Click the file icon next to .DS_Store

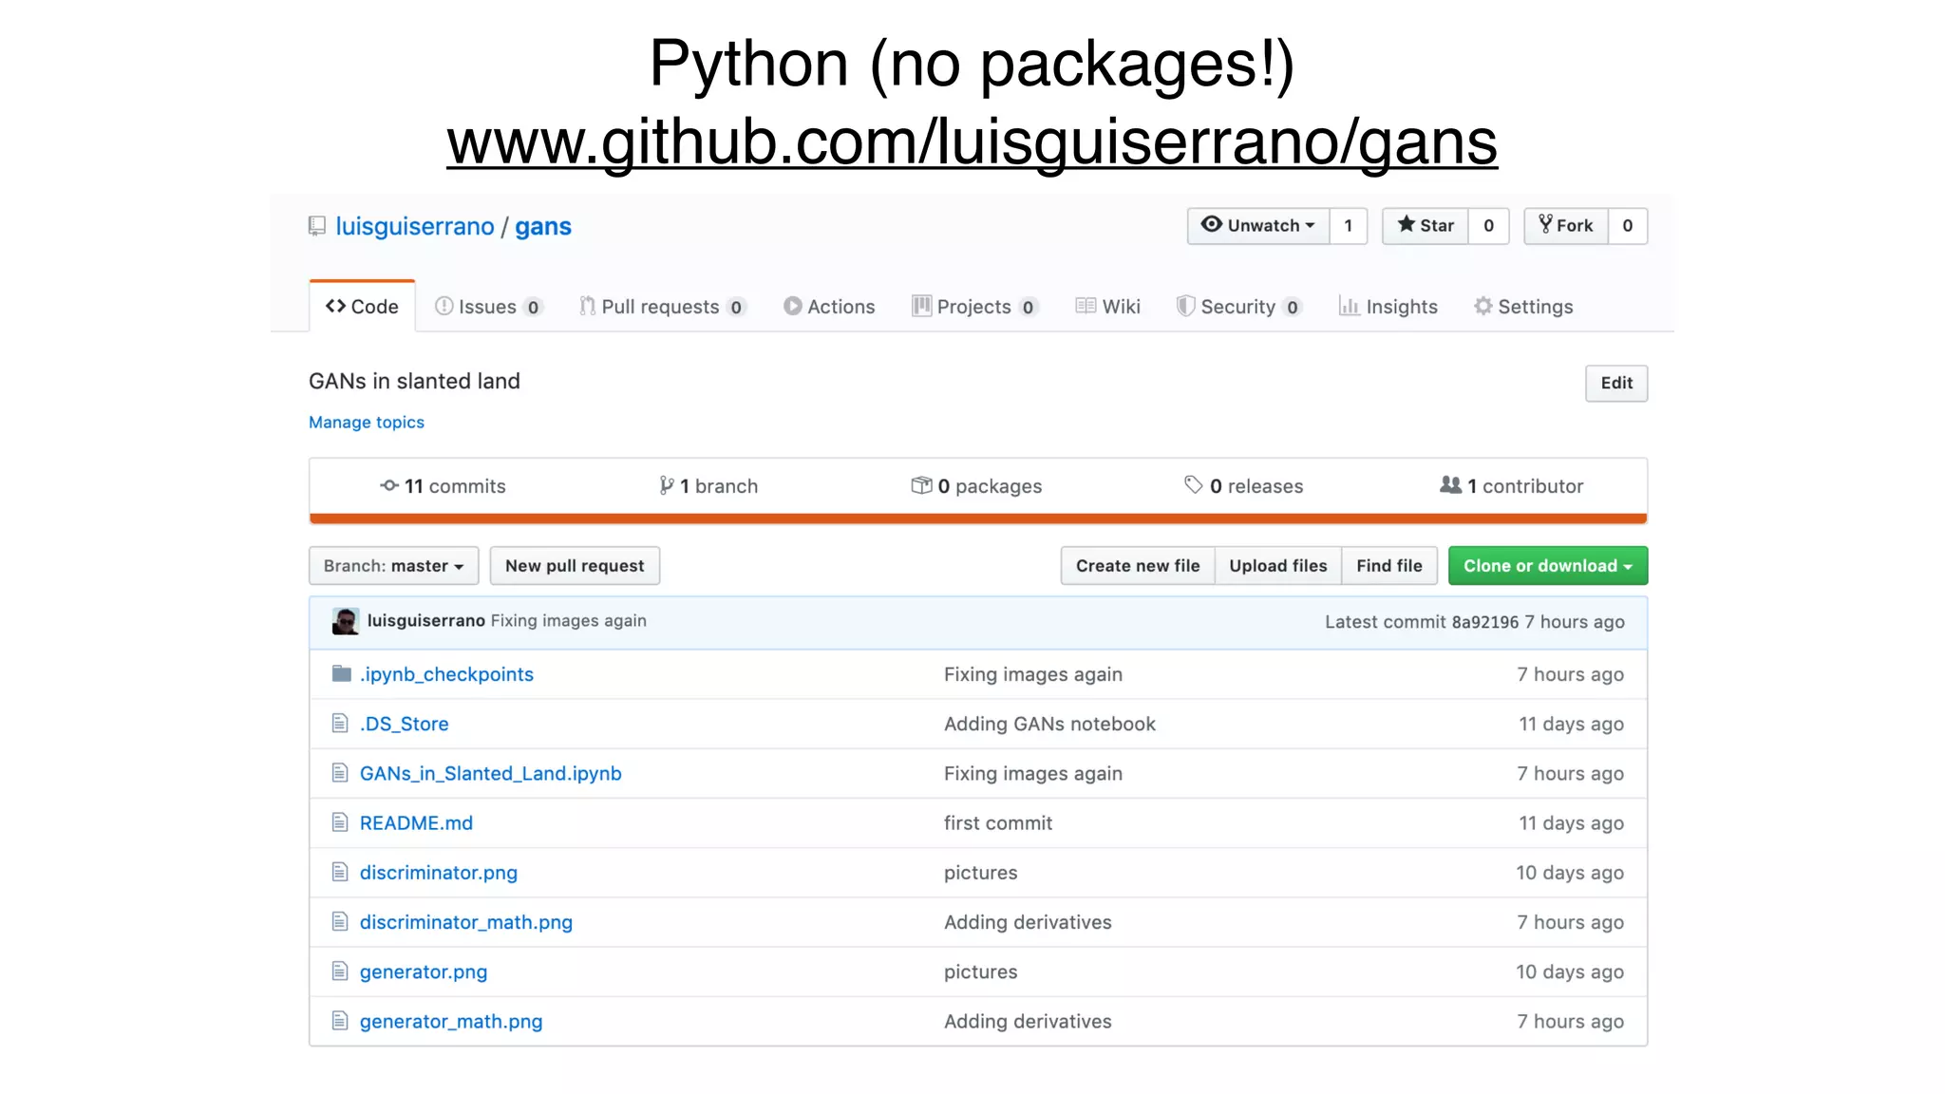[x=340, y=724]
